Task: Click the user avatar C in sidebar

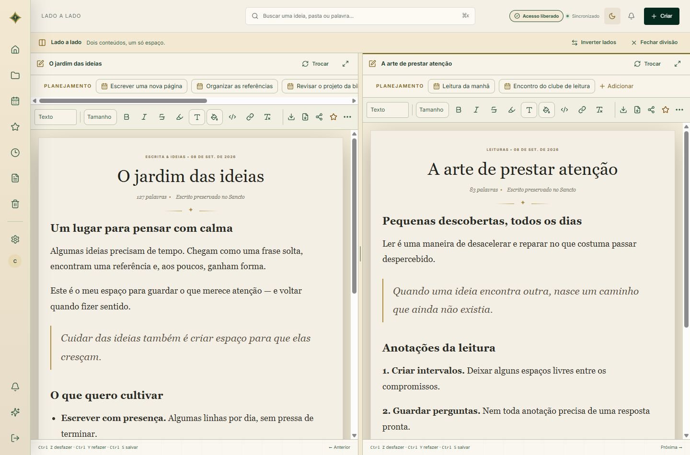Action: click(15, 261)
